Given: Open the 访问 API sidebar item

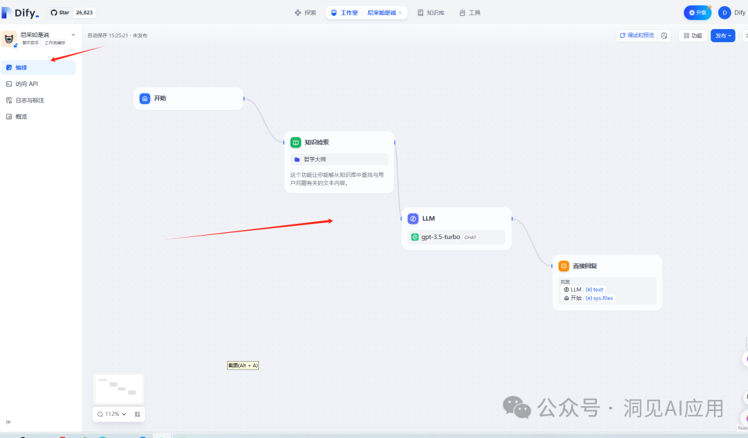Looking at the screenshot, I should pos(27,84).
